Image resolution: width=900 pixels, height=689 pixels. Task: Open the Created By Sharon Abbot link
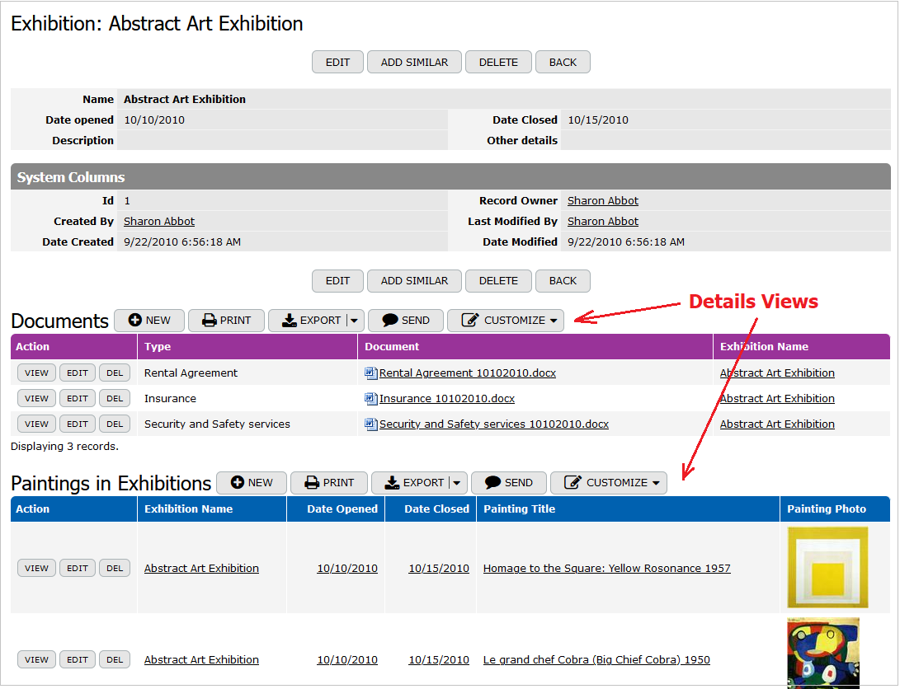pos(159,221)
